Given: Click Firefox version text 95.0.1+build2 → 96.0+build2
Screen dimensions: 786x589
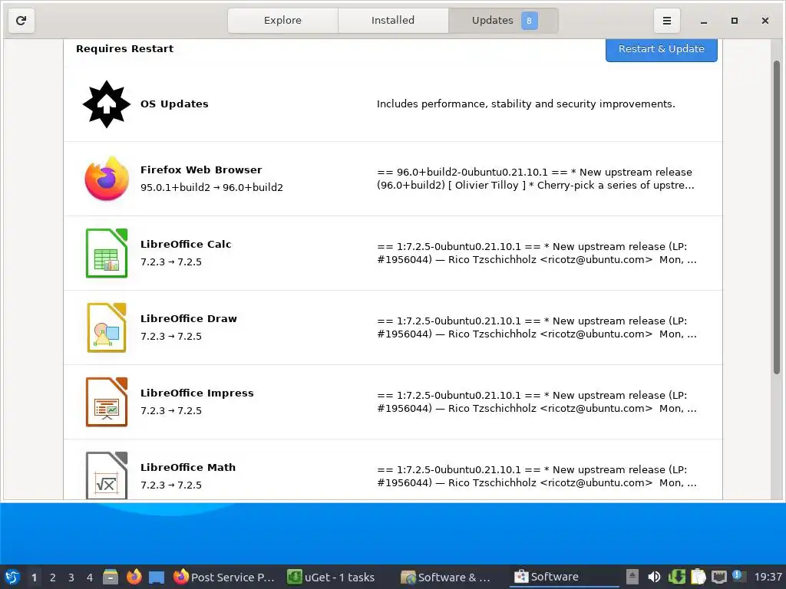Looking at the screenshot, I should (x=212, y=187).
